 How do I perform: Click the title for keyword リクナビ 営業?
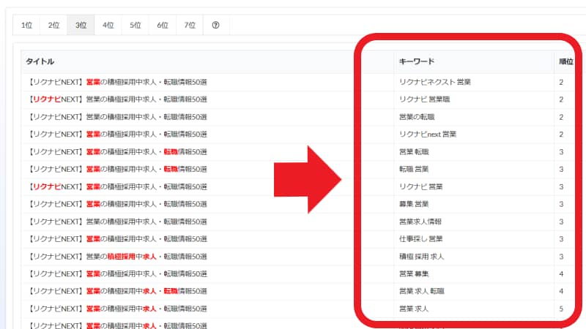118,186
